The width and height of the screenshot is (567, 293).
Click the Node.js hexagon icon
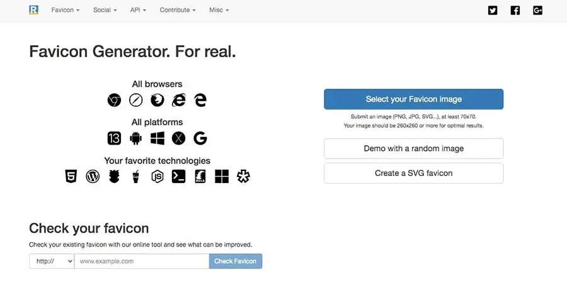(x=157, y=177)
